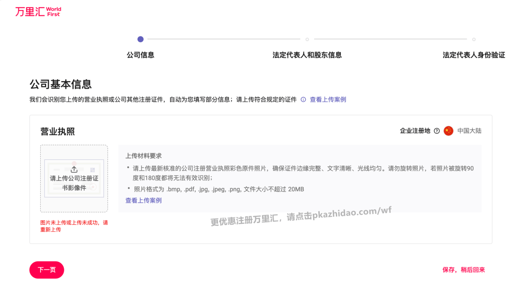514x281 pixels.
Task: Open 查看上传案例 link under upload requirements
Action: pyautogui.click(x=144, y=200)
